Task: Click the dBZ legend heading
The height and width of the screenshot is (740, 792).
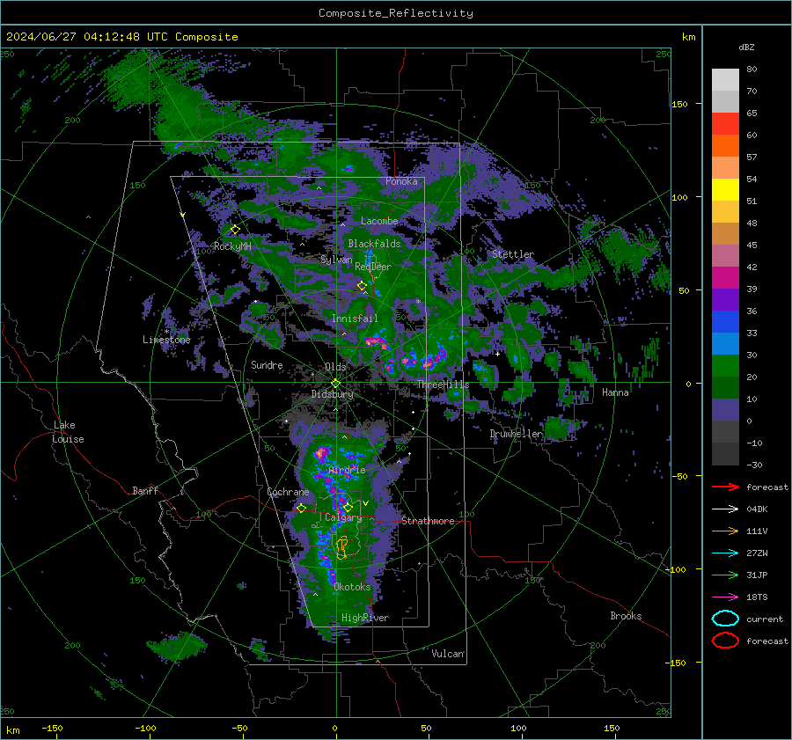Action: (746, 48)
